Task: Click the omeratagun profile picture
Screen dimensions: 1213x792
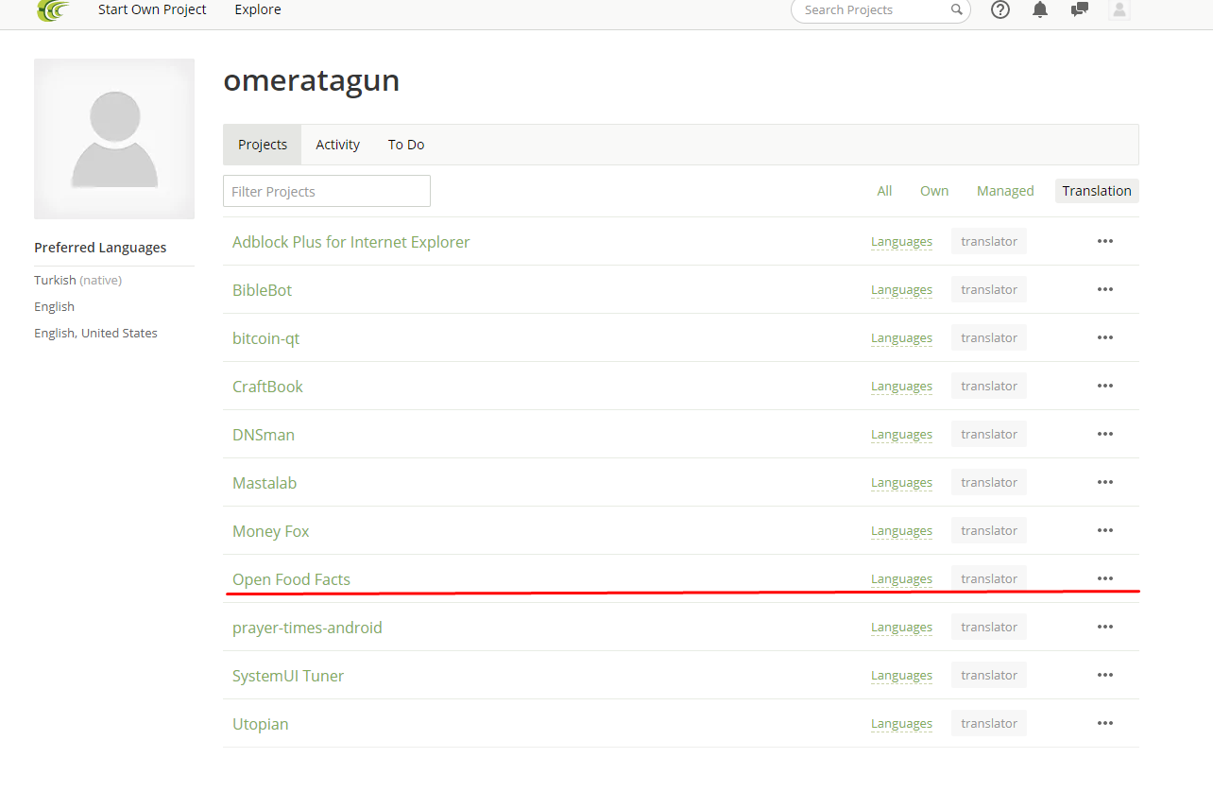Action: pyautogui.click(x=114, y=139)
